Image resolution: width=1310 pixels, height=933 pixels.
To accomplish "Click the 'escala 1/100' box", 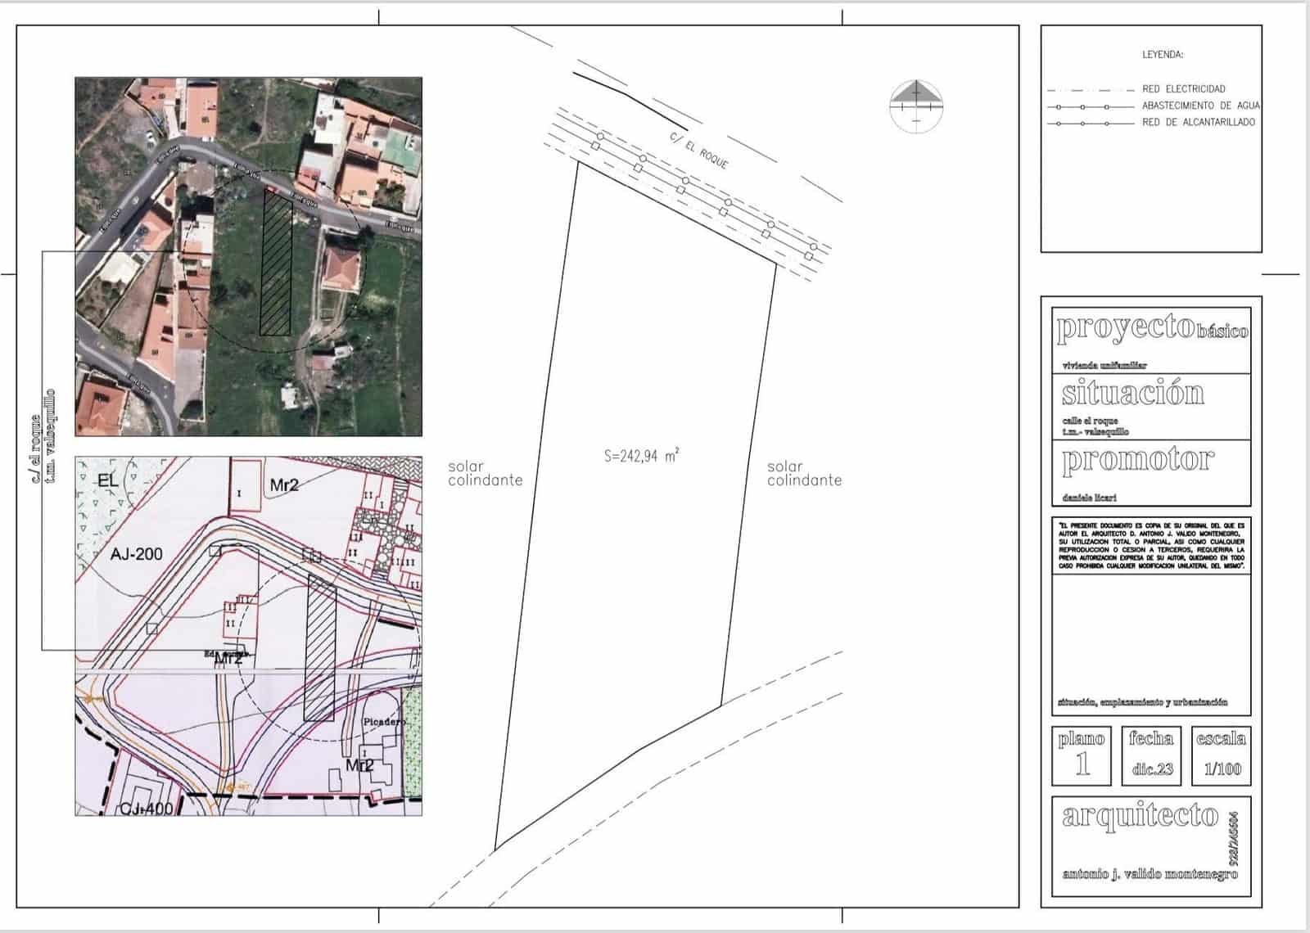I will tap(1221, 755).
